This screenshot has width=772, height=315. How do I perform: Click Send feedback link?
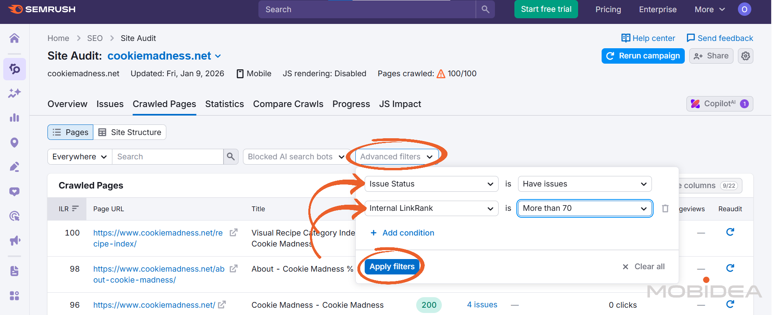tap(720, 38)
